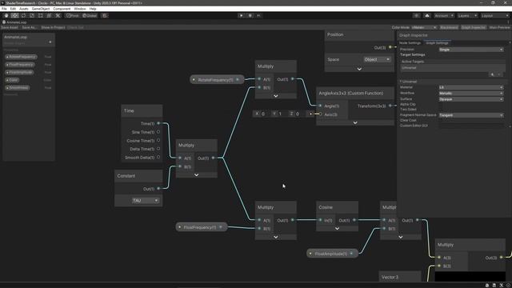This screenshot has height=288, width=512.
Task: Toggle Pivot/Center handle position
Action: point(73,16)
